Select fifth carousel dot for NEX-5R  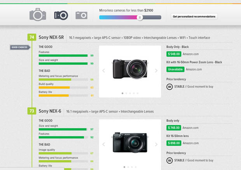click(x=138, y=93)
